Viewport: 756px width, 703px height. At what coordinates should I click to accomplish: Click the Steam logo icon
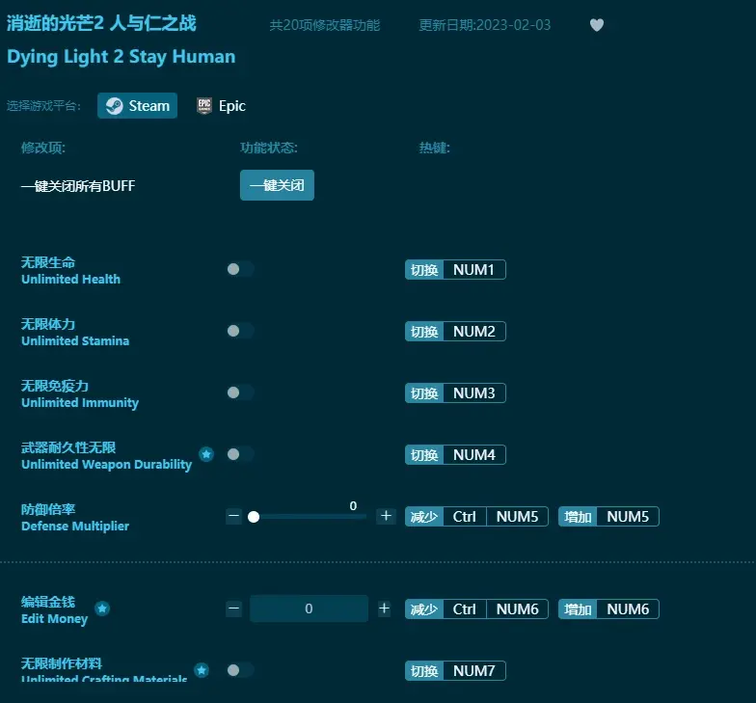[x=114, y=106]
